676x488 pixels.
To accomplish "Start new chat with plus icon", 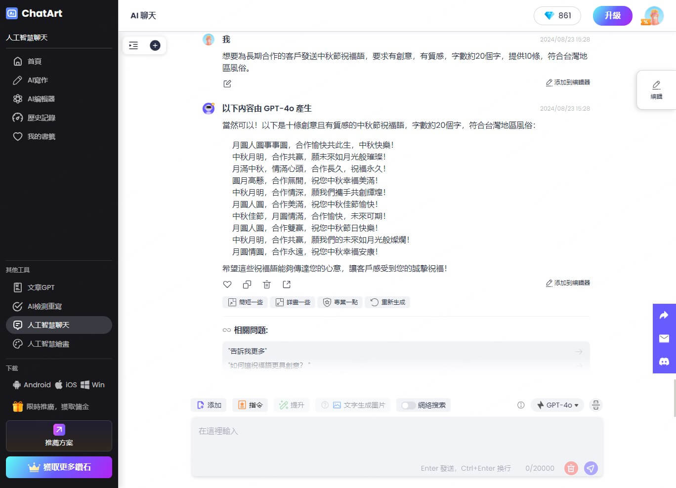I will point(155,45).
